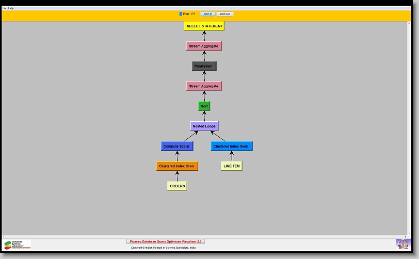Select the SELECT STATEMENT node

pyautogui.click(x=204, y=26)
